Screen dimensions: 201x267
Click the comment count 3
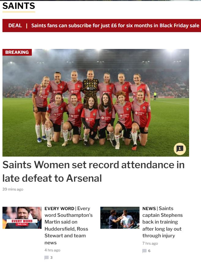51,258
